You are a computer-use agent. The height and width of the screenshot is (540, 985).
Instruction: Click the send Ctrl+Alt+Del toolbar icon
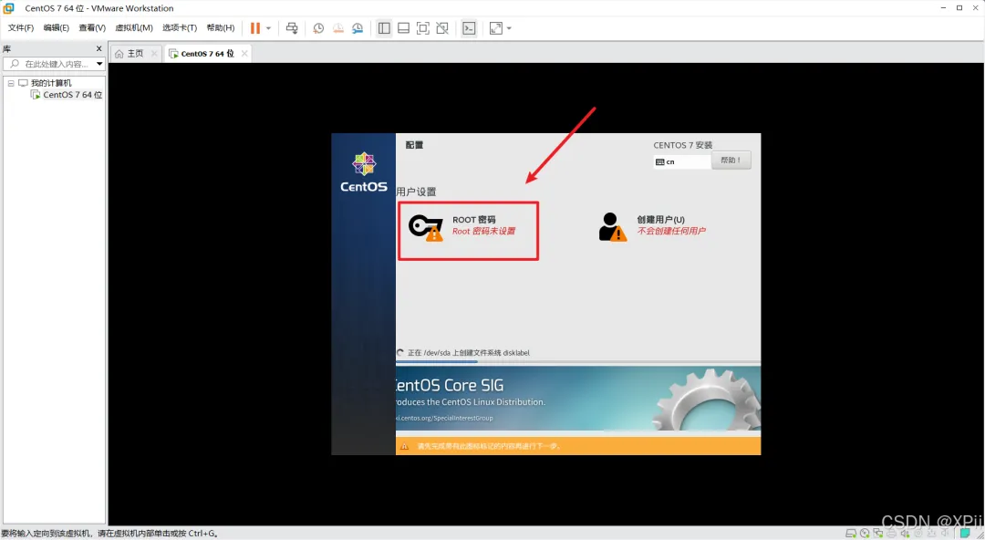tap(292, 28)
